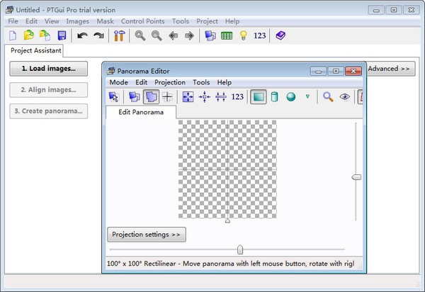This screenshot has height=292, width=425.
Task: Click the vertical field of view slider handle
Action: pyautogui.click(x=356, y=177)
